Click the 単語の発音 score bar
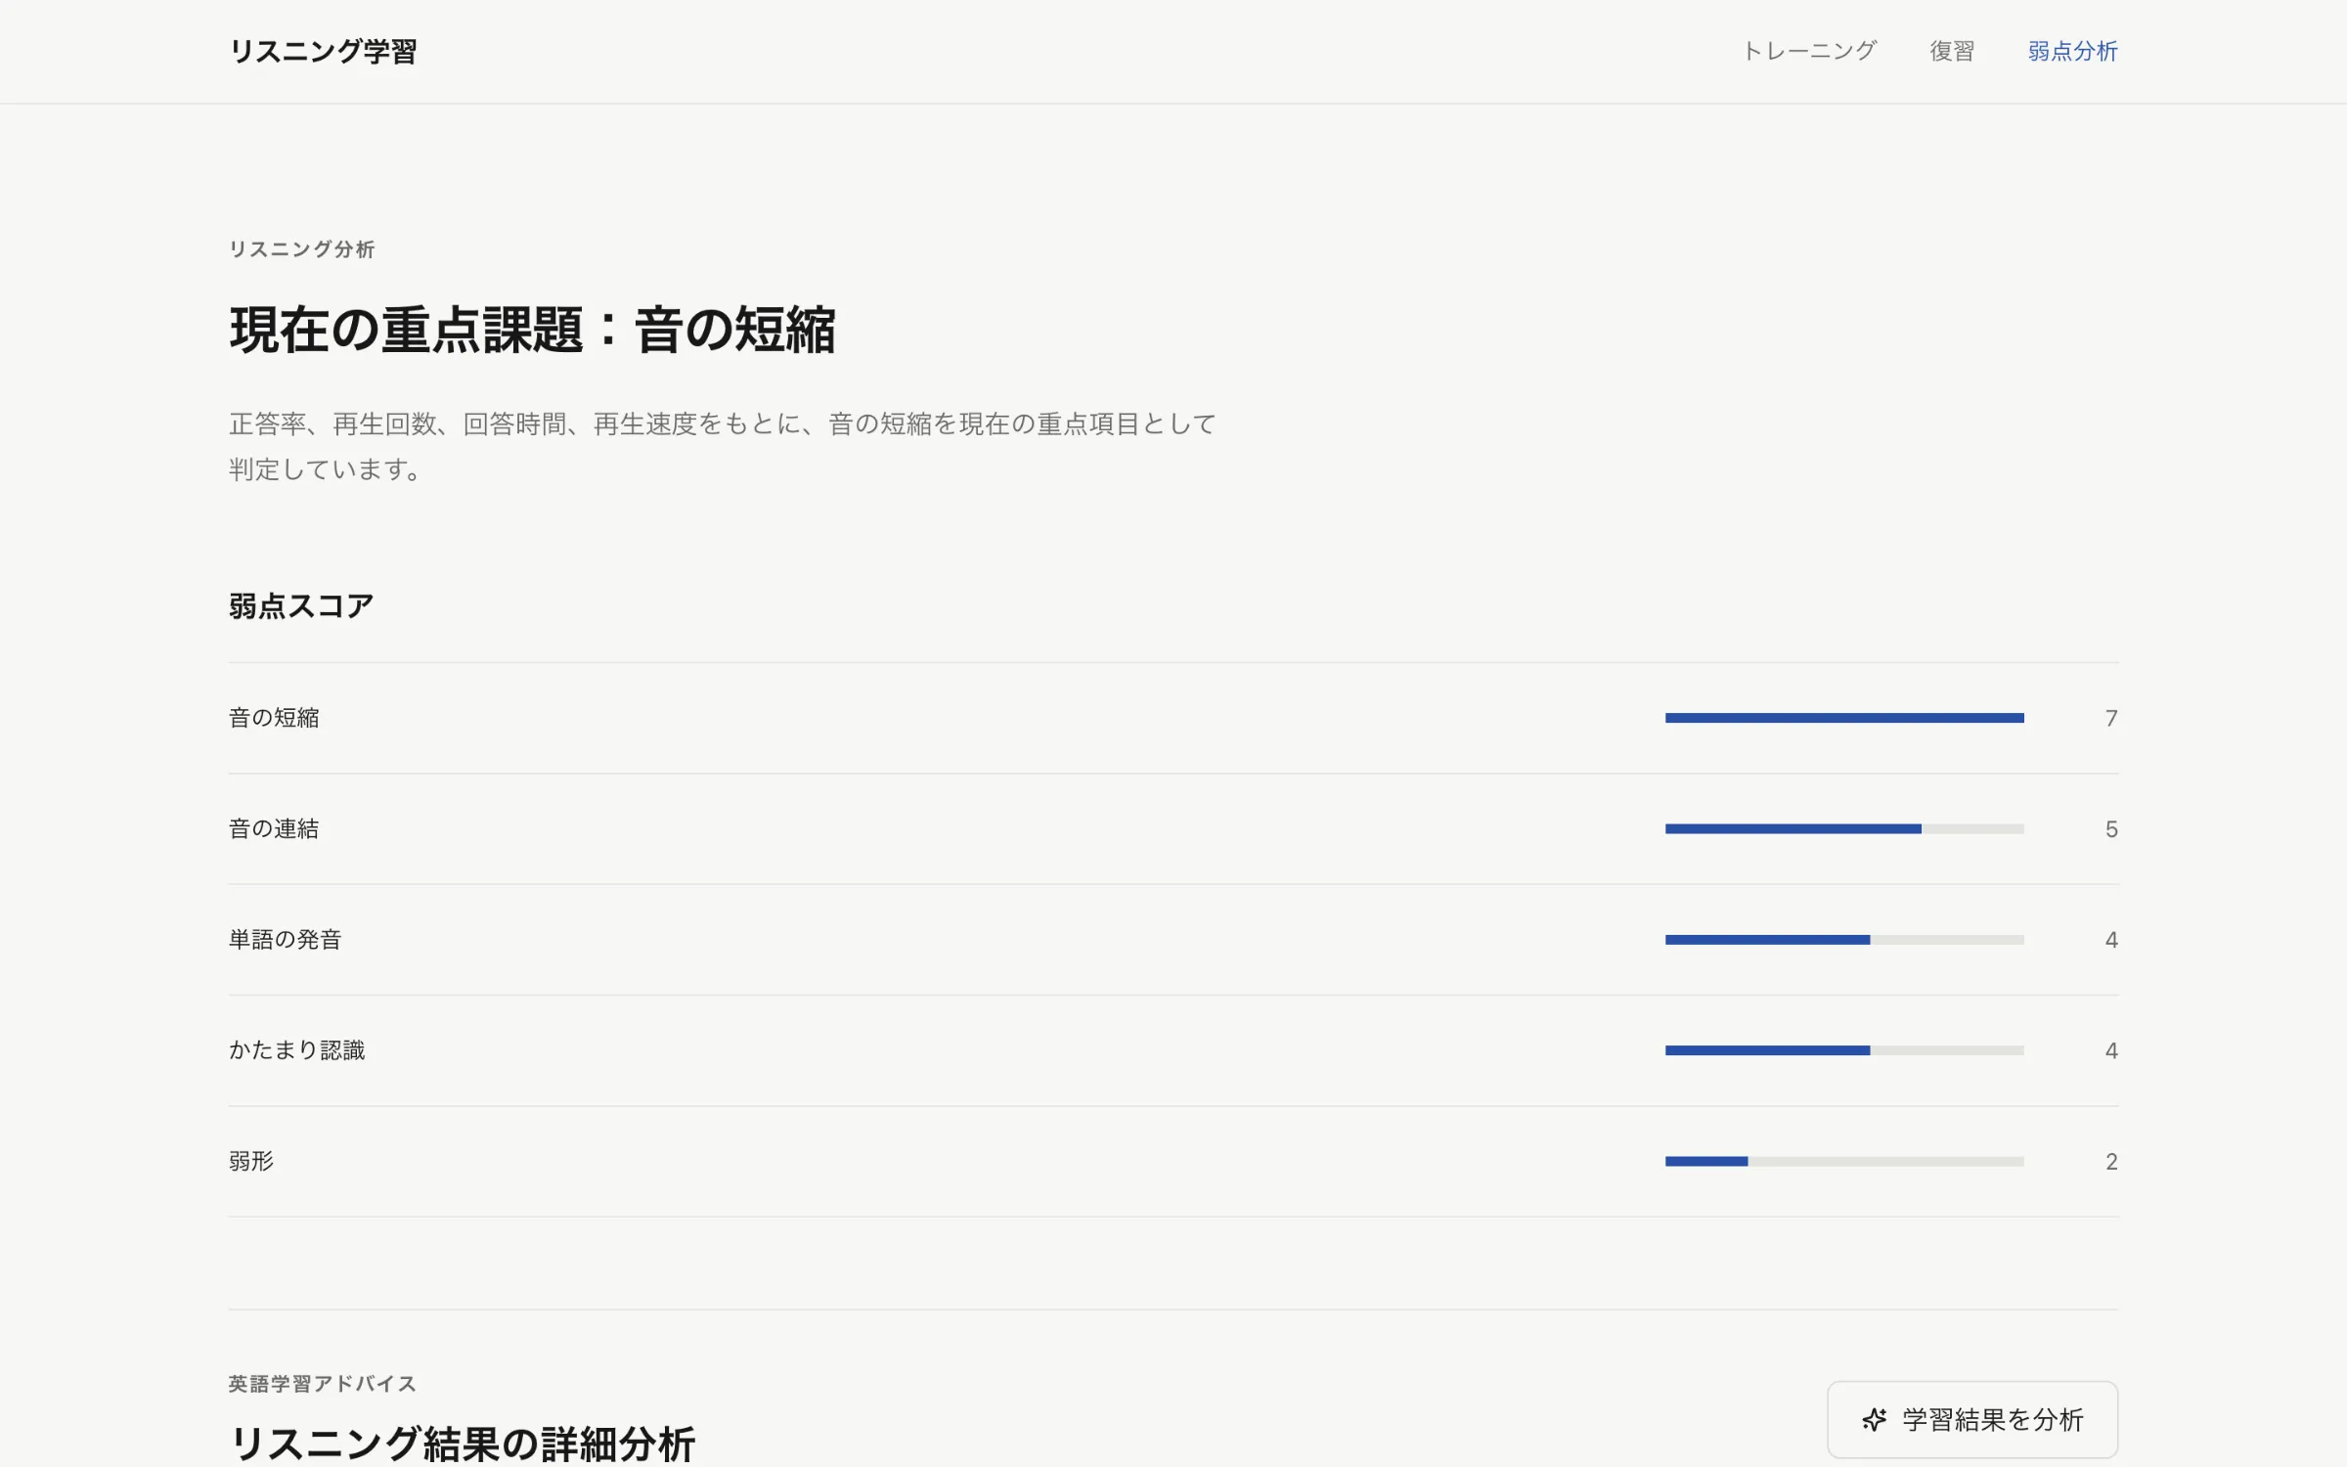The width and height of the screenshot is (2347, 1467). [1844, 940]
